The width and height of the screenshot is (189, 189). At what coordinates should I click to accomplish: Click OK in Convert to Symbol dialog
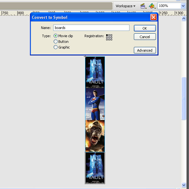(145, 28)
